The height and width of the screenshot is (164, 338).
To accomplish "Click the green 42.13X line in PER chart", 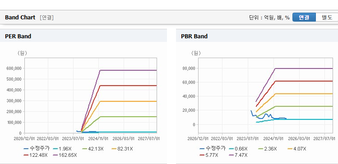I will point(128,117).
